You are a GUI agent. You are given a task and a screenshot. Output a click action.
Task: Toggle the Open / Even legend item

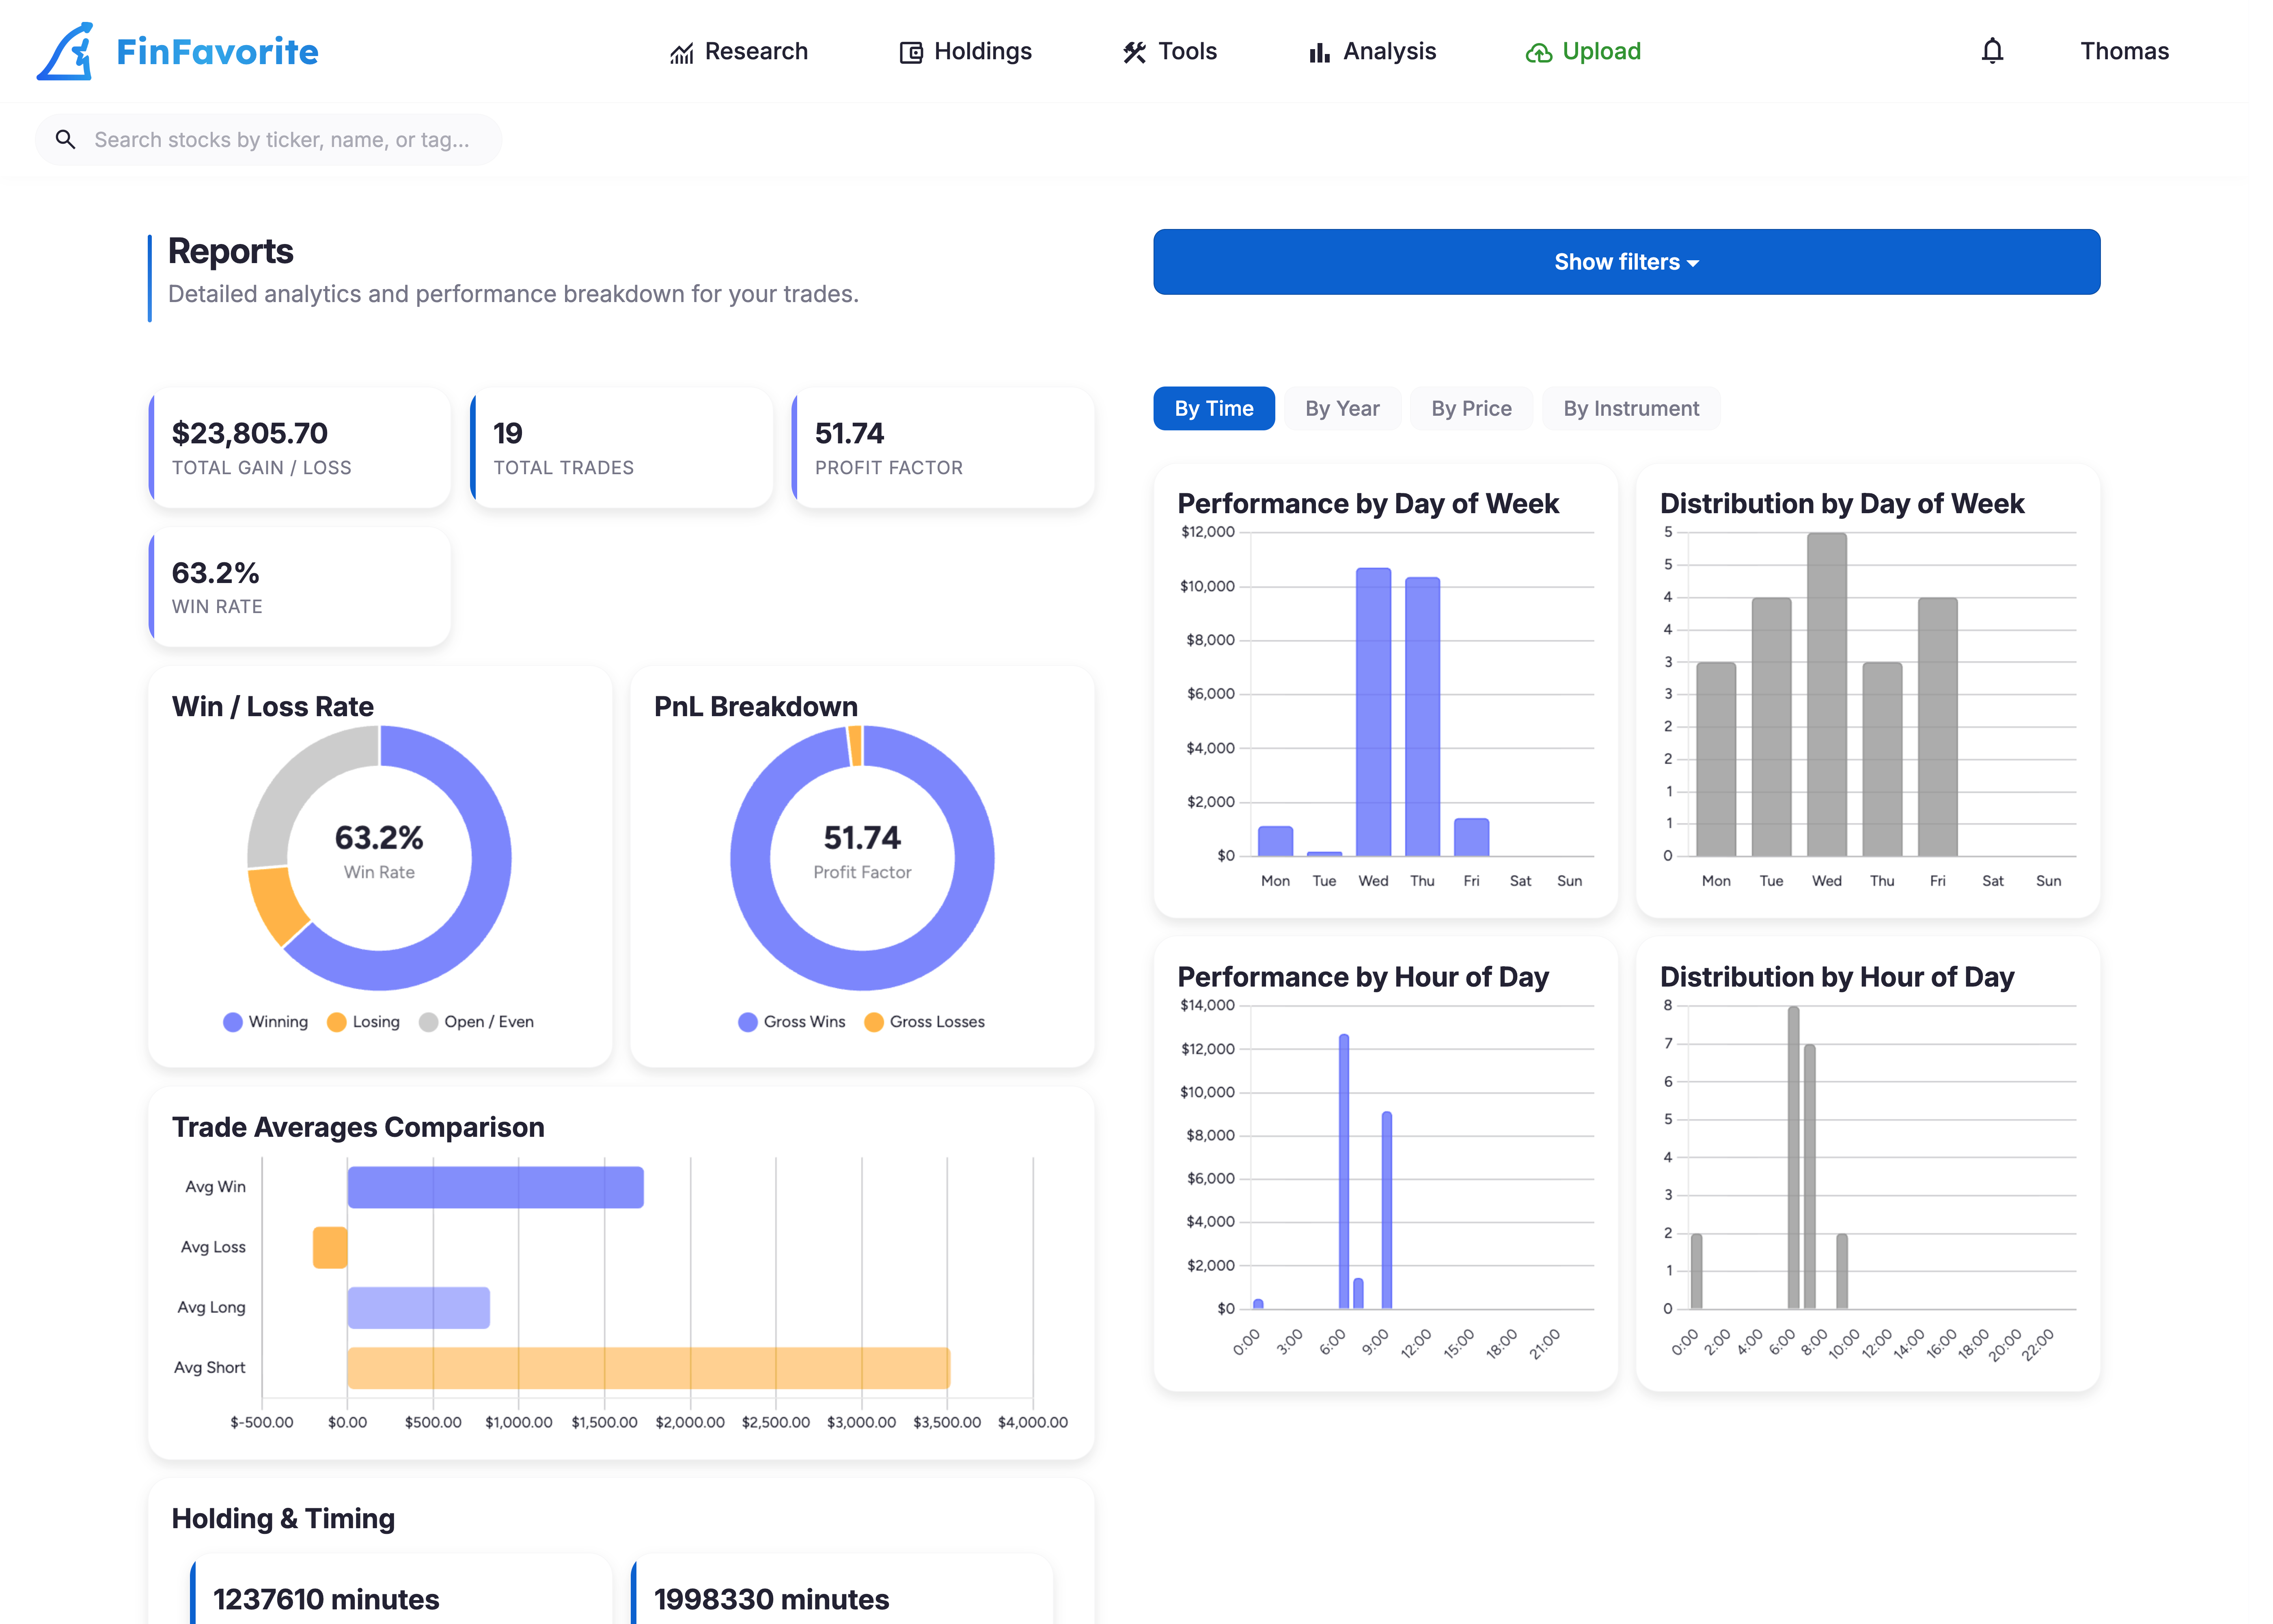[x=478, y=1021]
